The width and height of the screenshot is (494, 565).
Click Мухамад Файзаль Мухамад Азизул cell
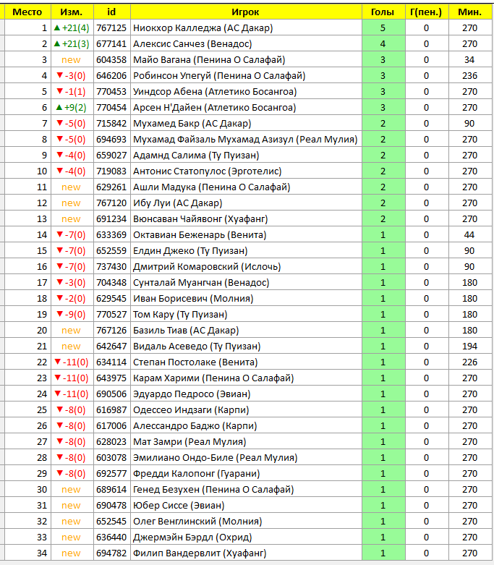tap(246, 139)
